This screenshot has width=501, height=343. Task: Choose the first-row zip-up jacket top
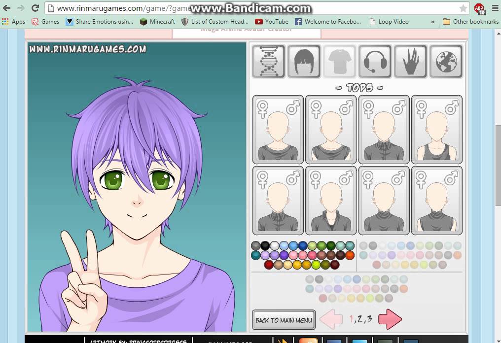click(384, 129)
